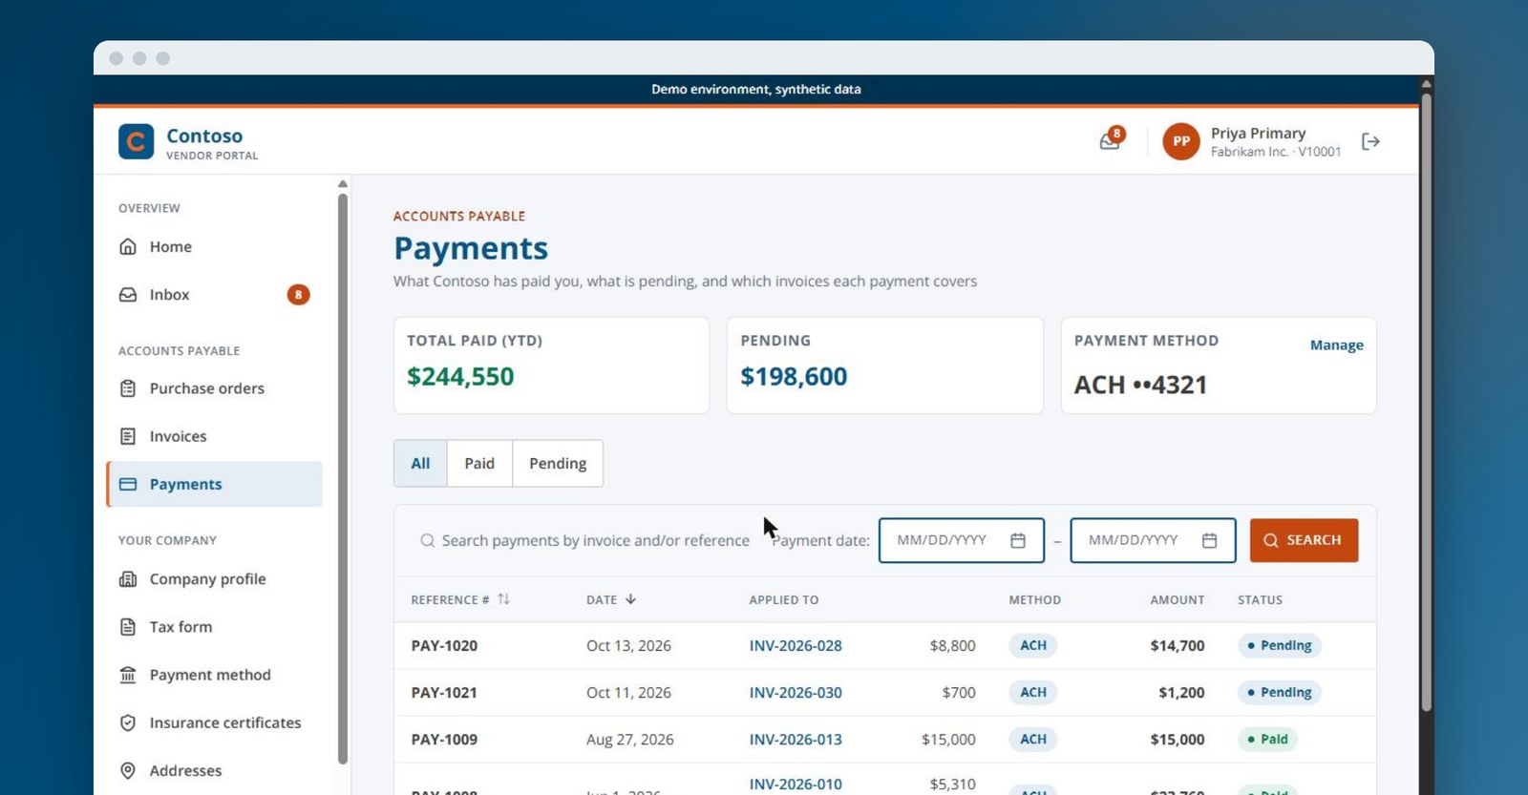The width and height of the screenshot is (1528, 795).
Task: Open invoice INV-2026-030 link
Action: click(796, 692)
